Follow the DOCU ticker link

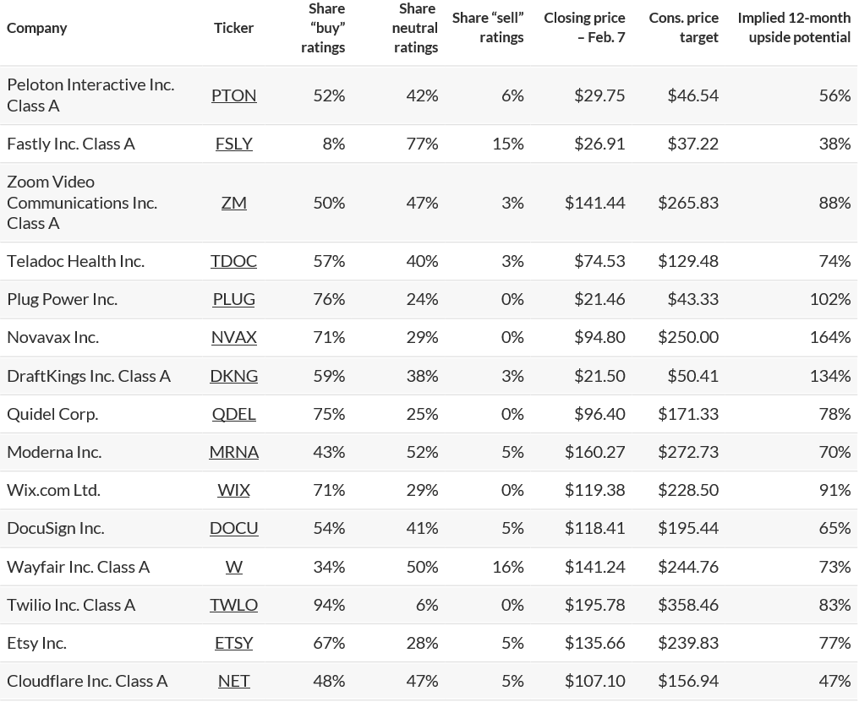233,528
